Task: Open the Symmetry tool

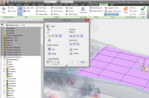Action: [x=83, y=11]
